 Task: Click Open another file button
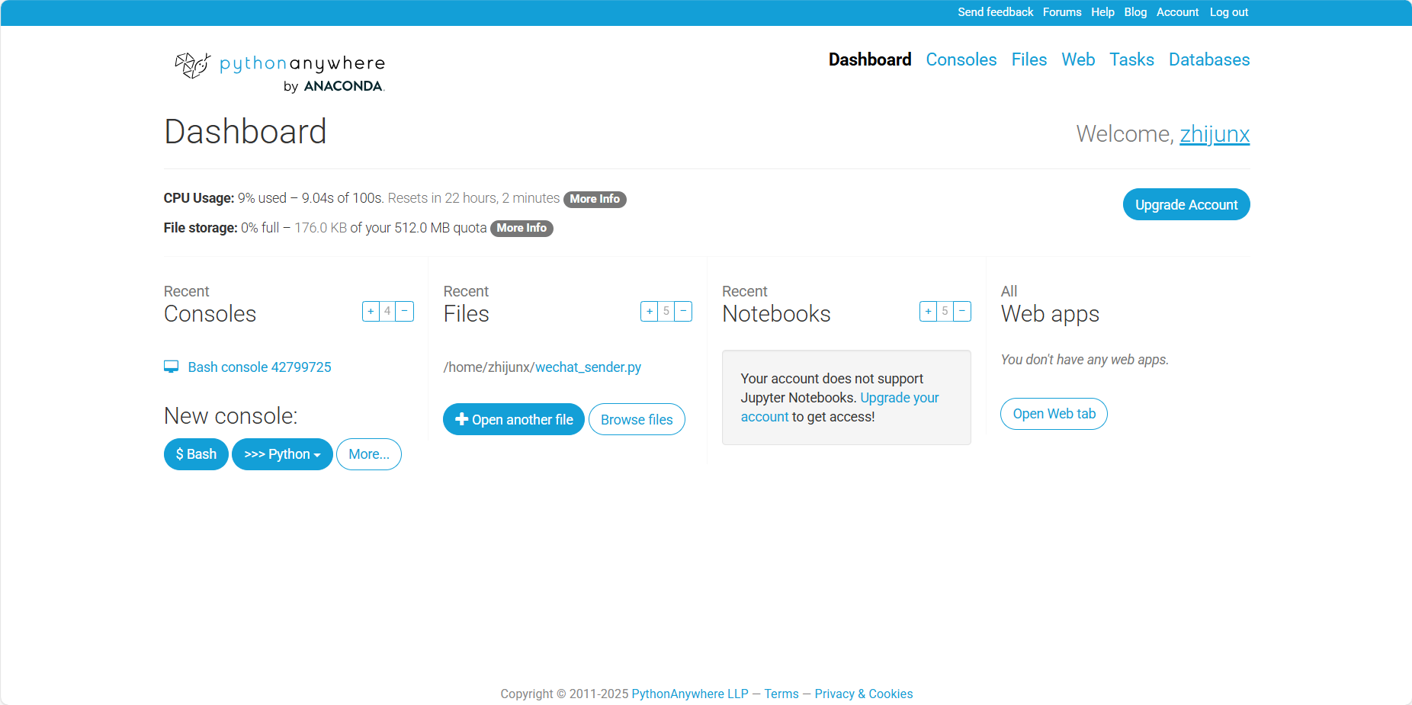click(514, 419)
